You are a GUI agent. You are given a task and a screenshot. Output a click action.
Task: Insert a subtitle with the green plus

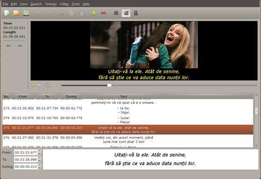[93, 13]
